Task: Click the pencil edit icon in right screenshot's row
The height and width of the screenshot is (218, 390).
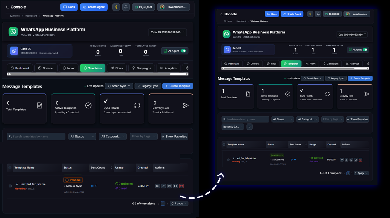Action: click(347, 160)
